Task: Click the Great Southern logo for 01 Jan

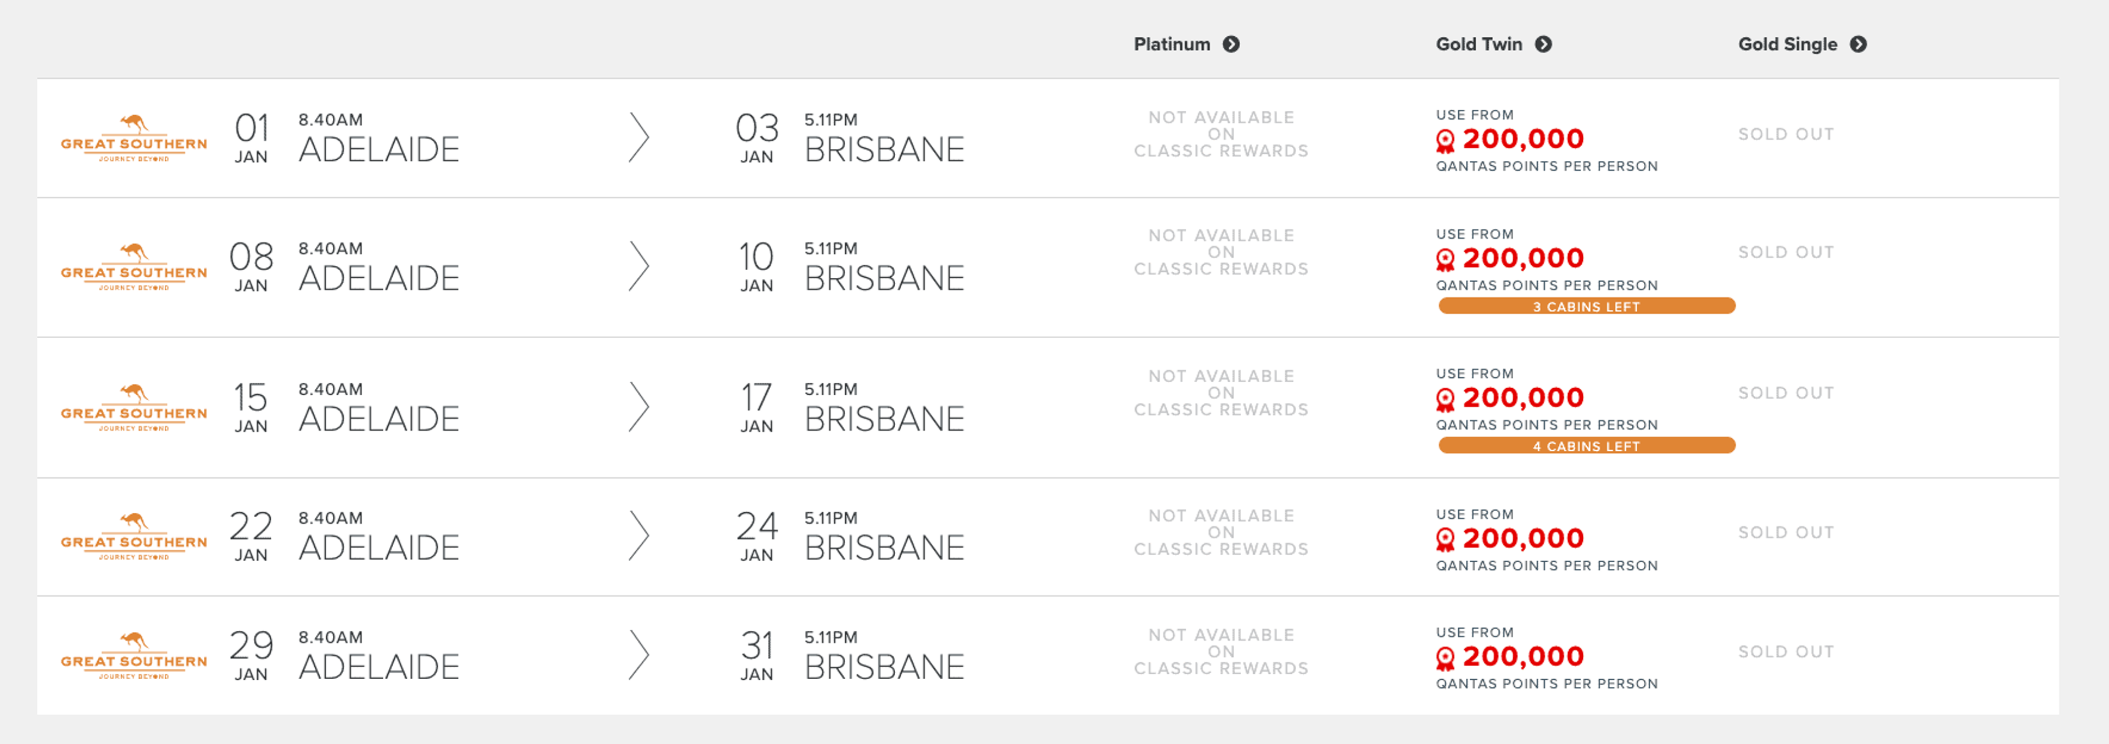Action: 133,137
